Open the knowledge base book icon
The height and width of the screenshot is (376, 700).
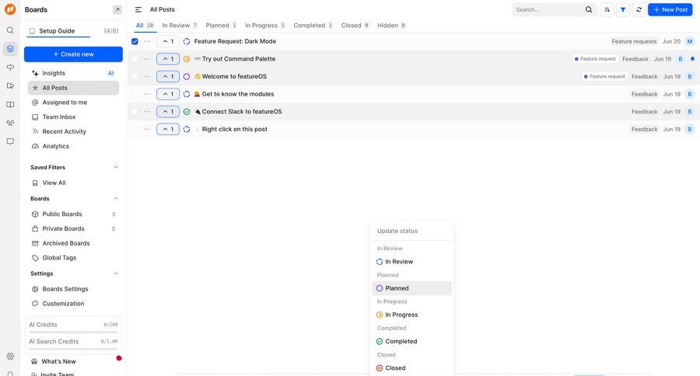click(10, 104)
